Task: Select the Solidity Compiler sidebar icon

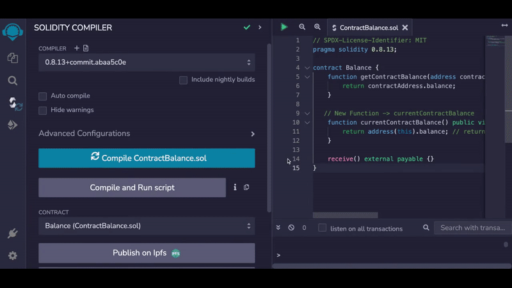Action: pos(13,103)
